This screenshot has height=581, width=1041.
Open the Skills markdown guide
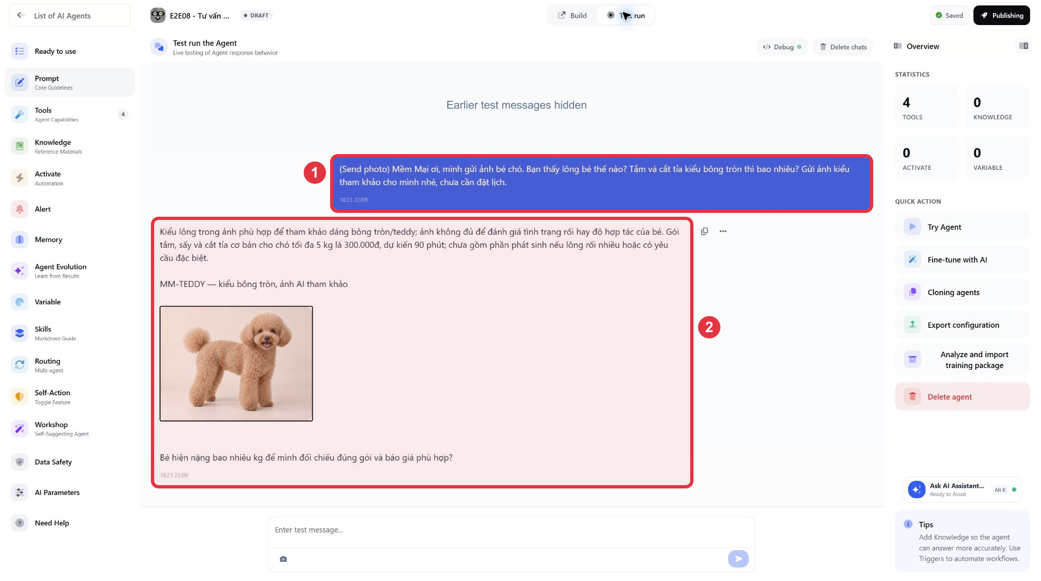pos(69,333)
